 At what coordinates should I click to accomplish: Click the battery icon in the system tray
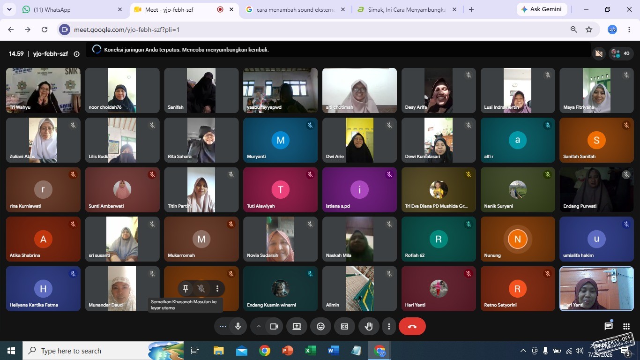557,351
